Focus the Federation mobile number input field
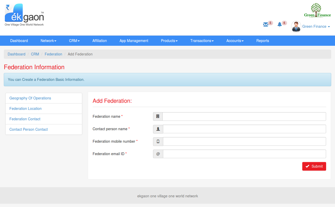The width and height of the screenshot is (335, 207). [244, 141]
